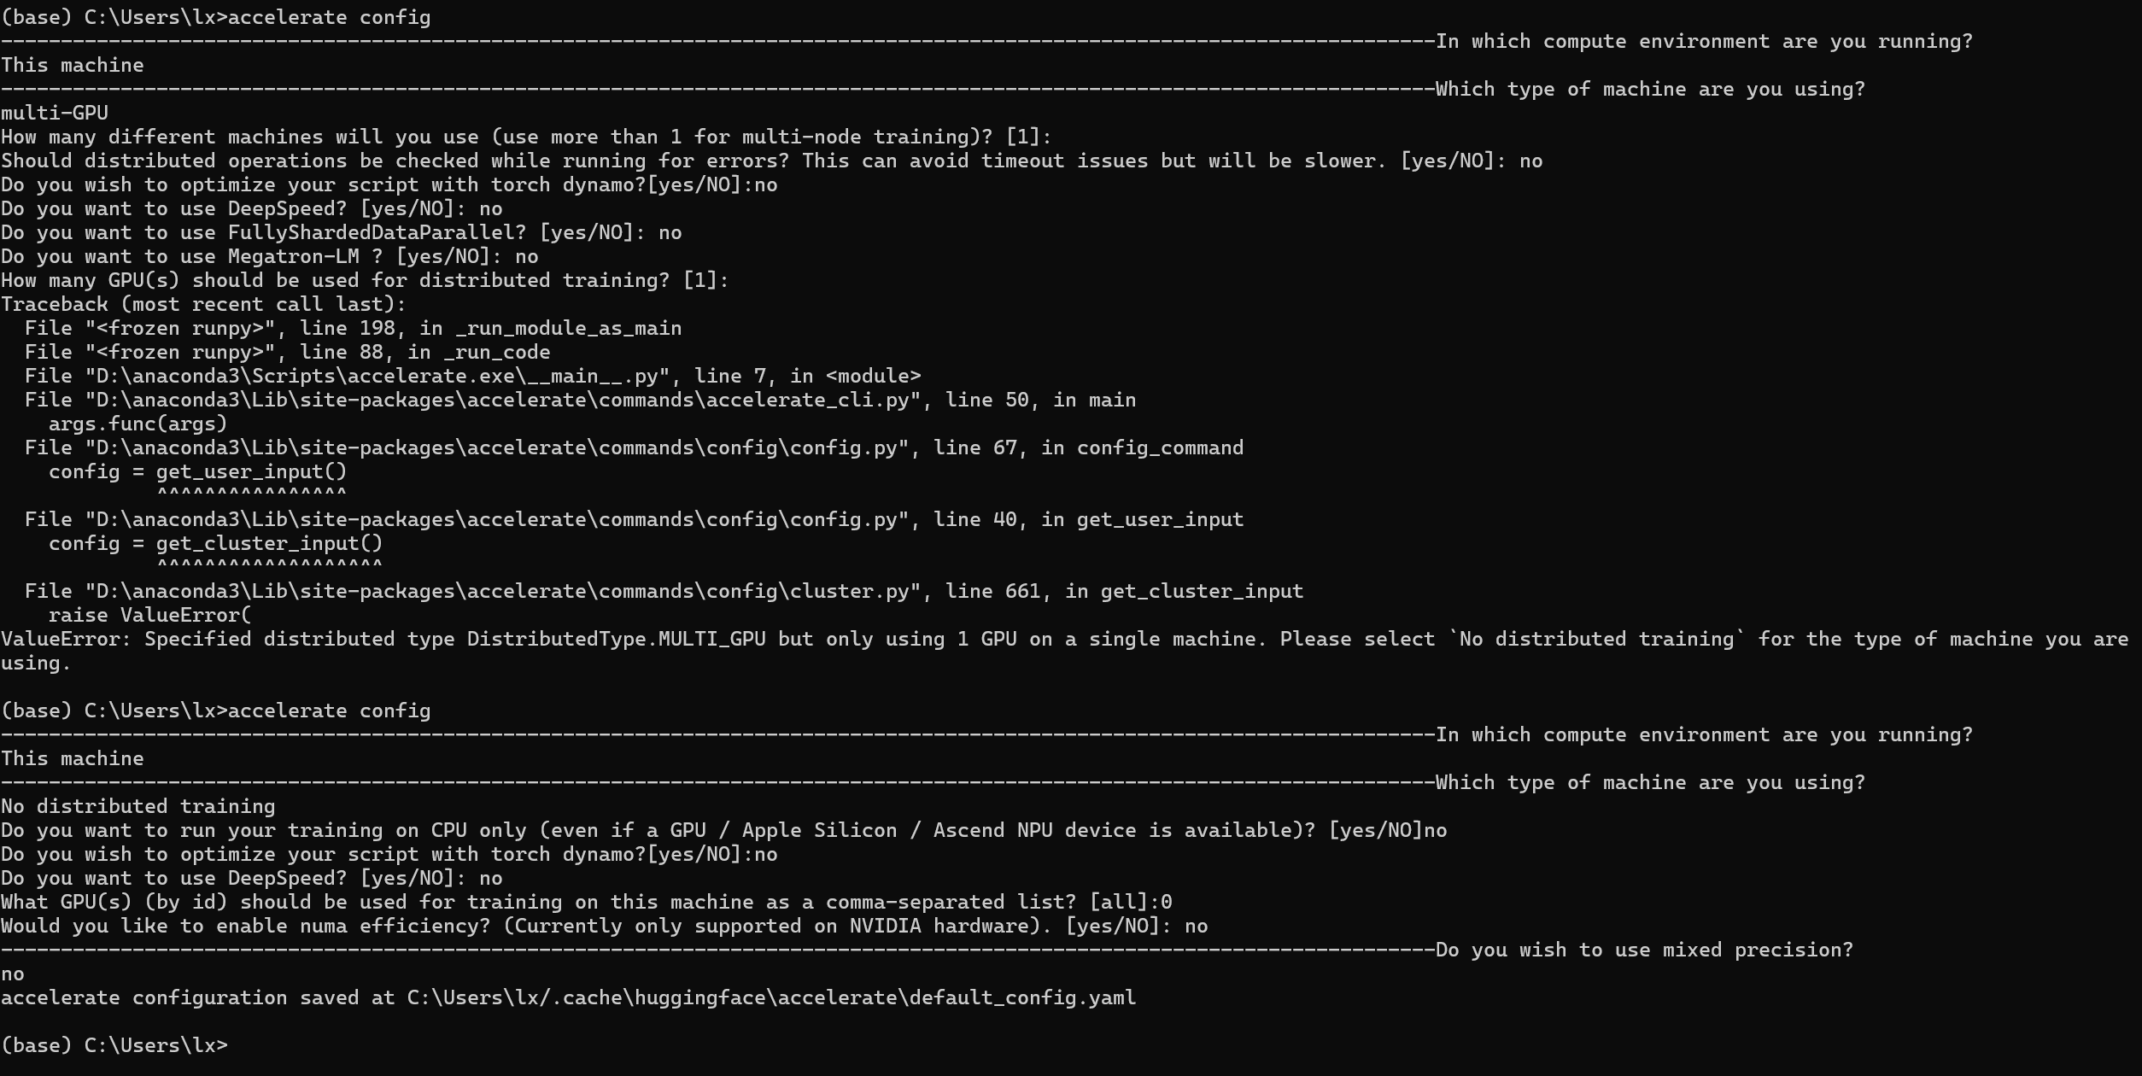The image size is (2142, 1076).
Task: Click the GPU id list answer ':0'
Action: pyautogui.click(x=1161, y=902)
